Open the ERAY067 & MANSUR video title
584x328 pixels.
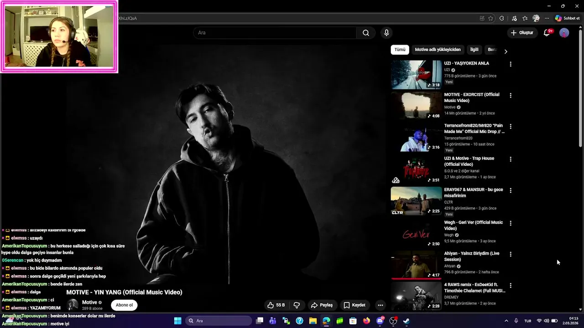coord(474,193)
